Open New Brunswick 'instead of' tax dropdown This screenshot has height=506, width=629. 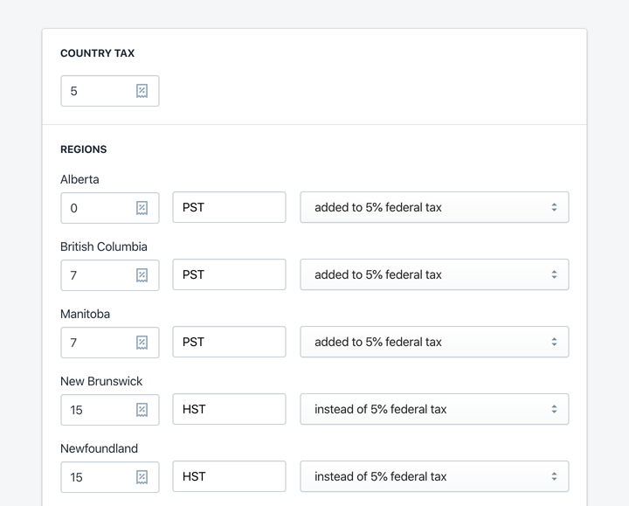pos(434,409)
